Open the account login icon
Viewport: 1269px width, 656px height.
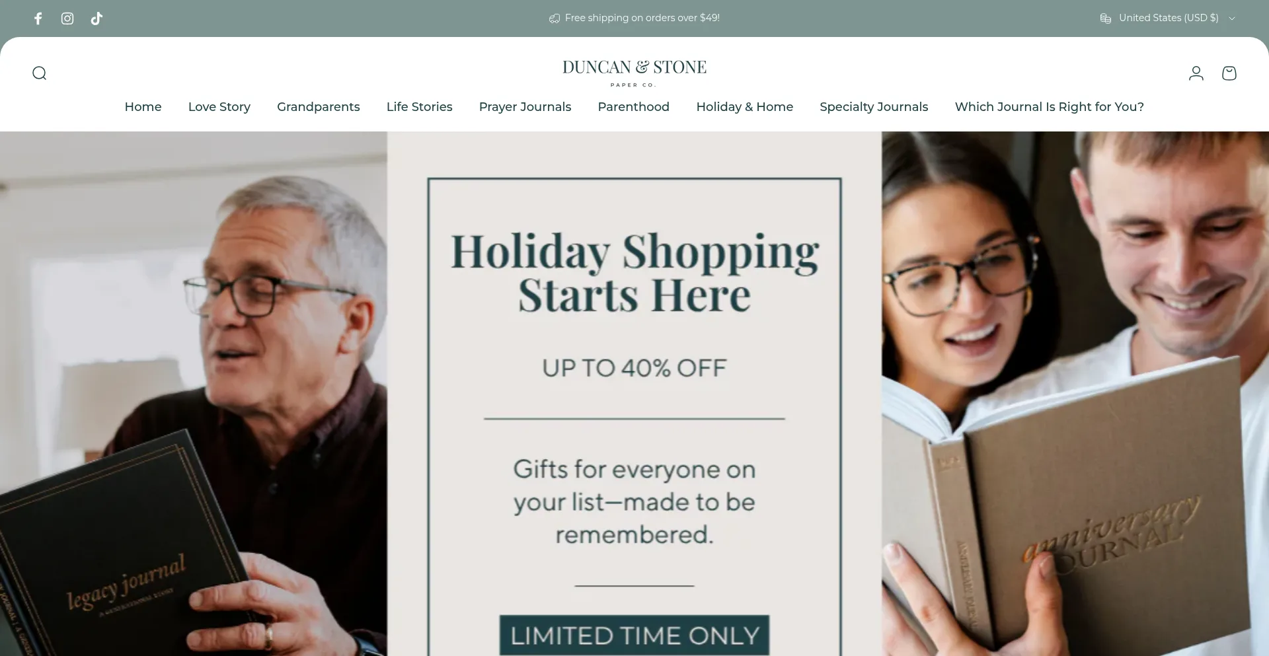point(1196,73)
